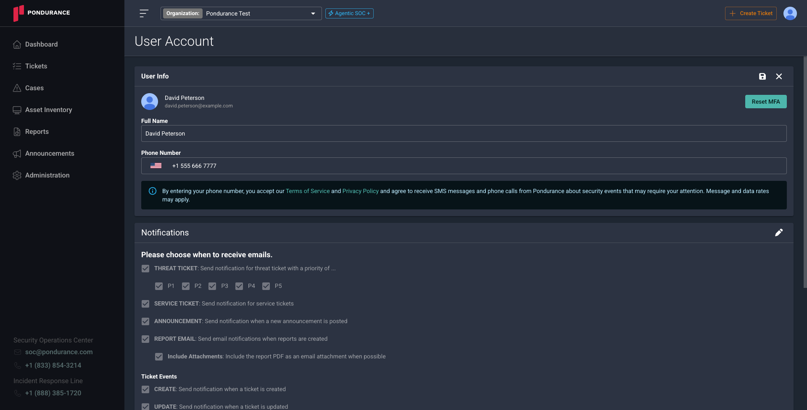Click the plus icon in Create Ticket

(x=733, y=13)
